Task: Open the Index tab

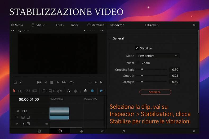Action: coord(75,25)
